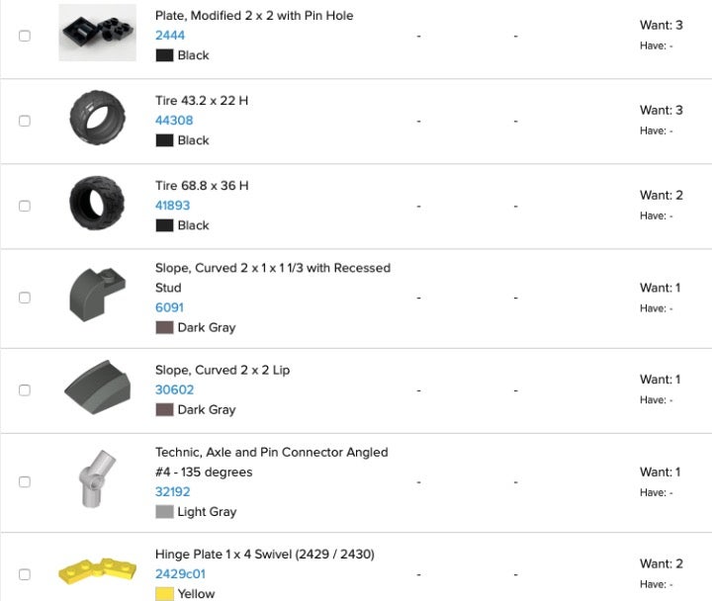This screenshot has width=712, height=601.
Task: Click the Tire 43.2 x 22 H image
Action: (x=97, y=118)
